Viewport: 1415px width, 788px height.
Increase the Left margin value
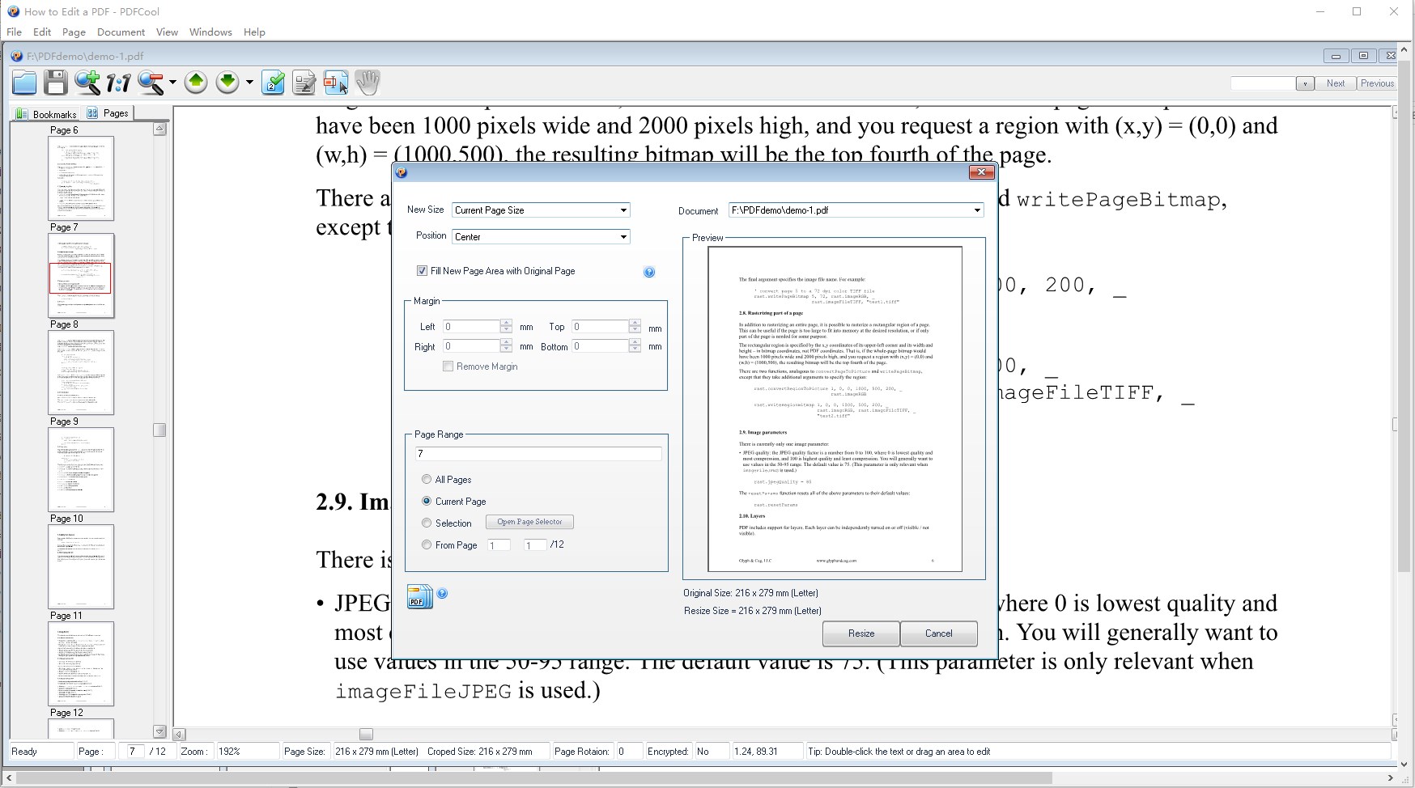click(506, 323)
